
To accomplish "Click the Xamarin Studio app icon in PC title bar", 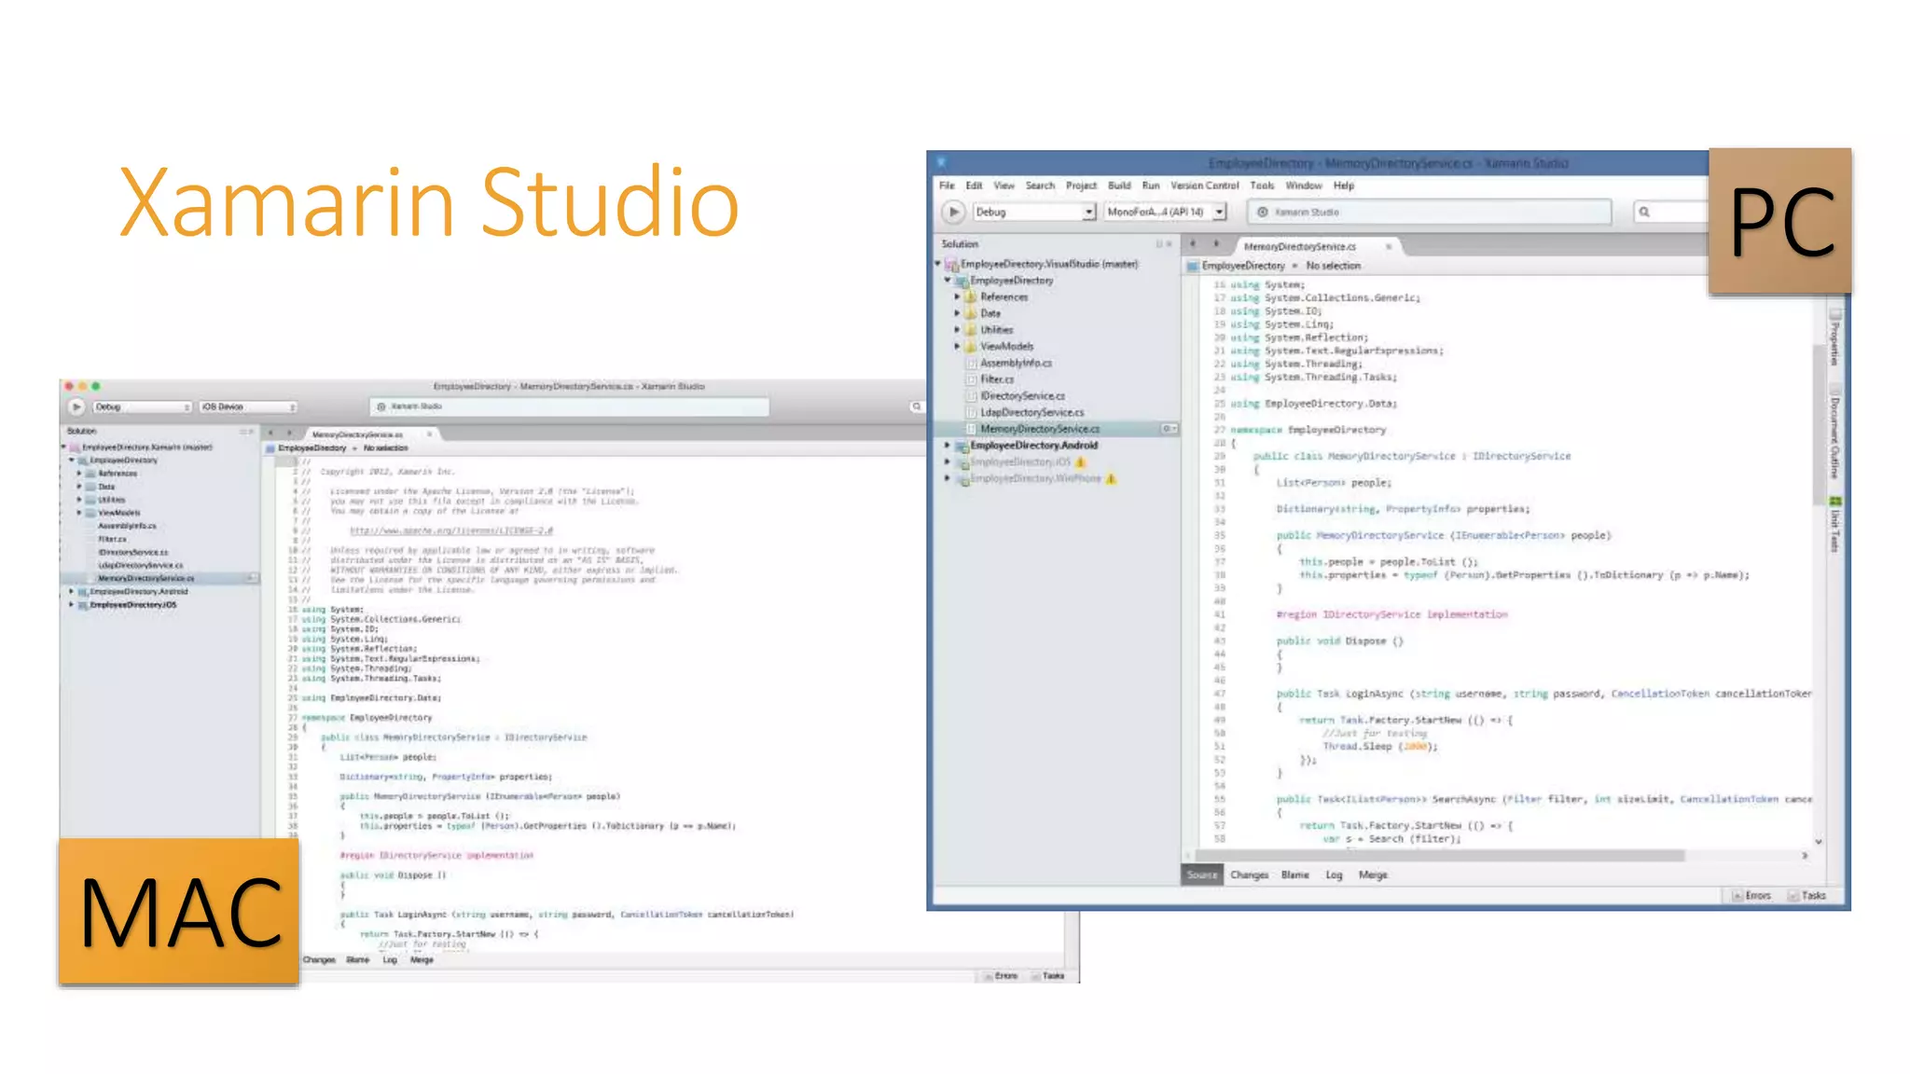I will click(942, 163).
